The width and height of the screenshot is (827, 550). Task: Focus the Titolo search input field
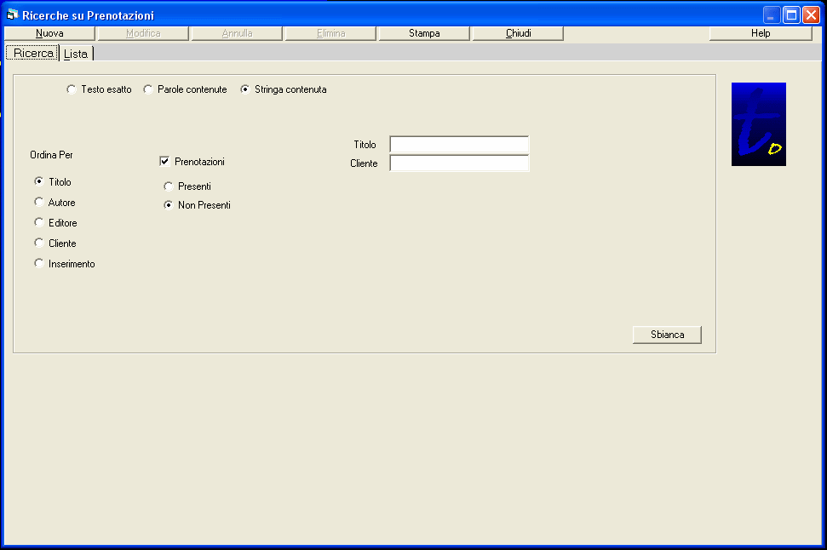pos(459,145)
